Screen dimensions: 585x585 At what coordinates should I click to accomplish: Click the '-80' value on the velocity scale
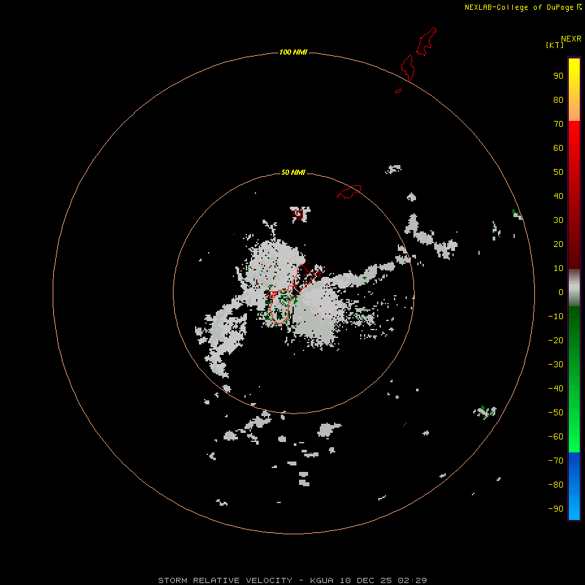(556, 485)
